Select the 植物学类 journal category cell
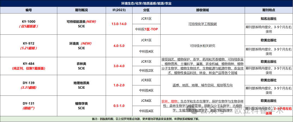The width and height of the screenshot is (293, 122). click(81, 106)
